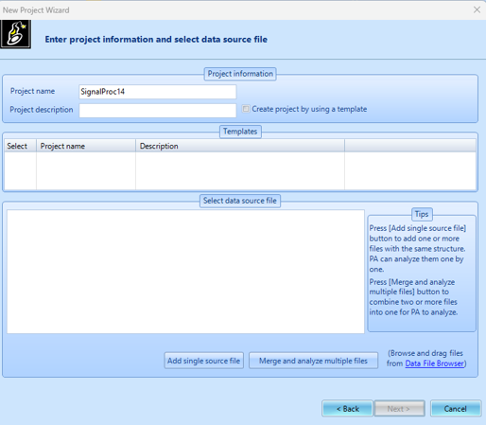The width and height of the screenshot is (486, 425).
Task: Click the Tips group label
Action: tap(422, 214)
